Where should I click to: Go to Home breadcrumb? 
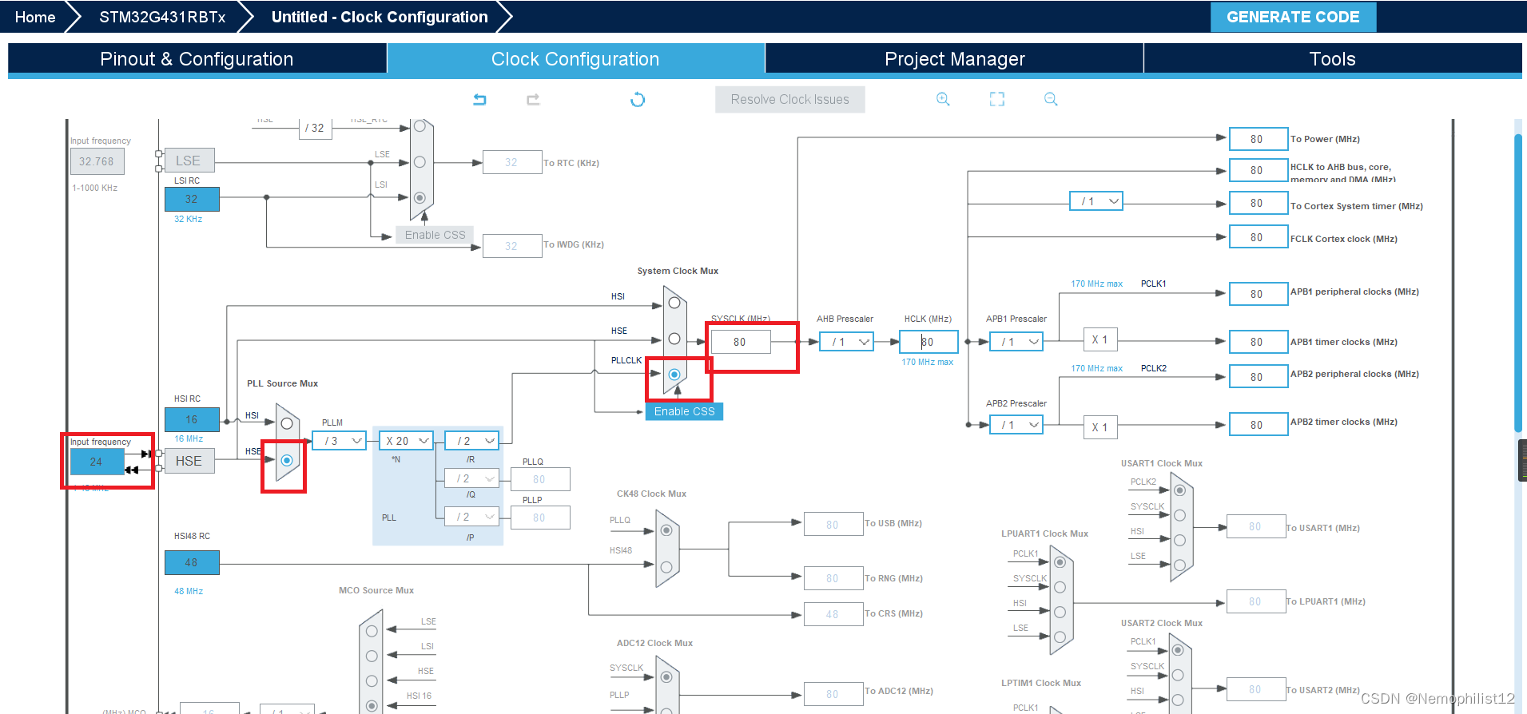pyautogui.click(x=35, y=17)
